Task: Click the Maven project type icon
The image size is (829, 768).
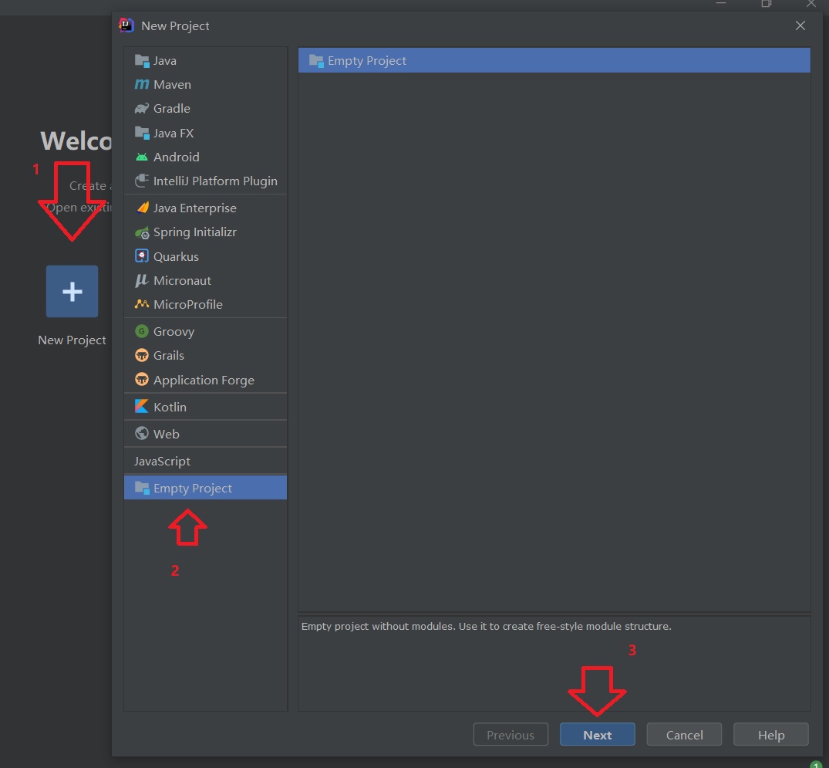Action: pos(142,85)
